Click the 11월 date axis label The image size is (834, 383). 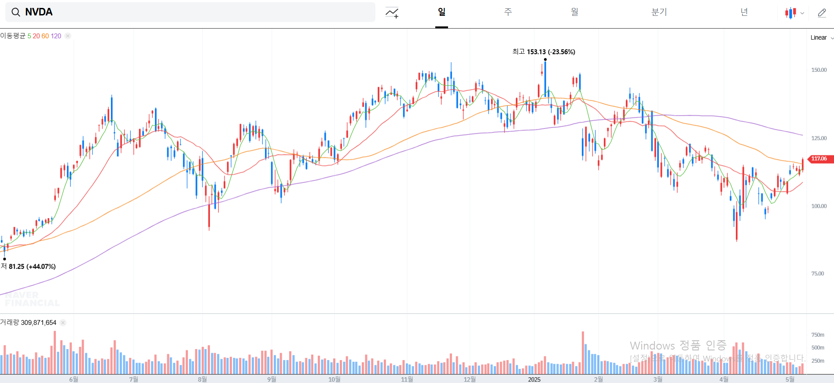(407, 379)
